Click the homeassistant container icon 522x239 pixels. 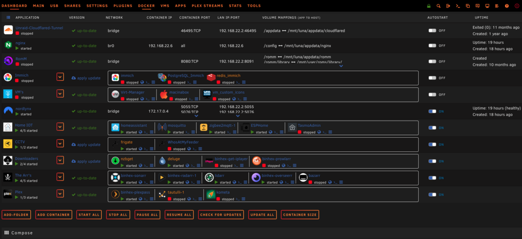pos(115,127)
